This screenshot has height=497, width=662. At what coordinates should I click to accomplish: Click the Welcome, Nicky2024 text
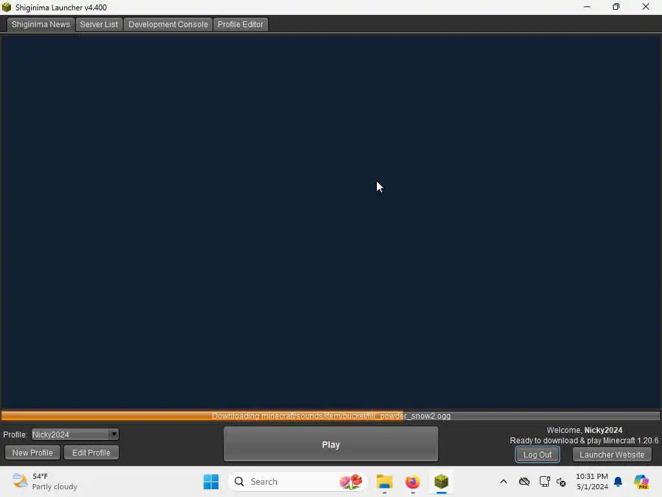[x=584, y=430]
